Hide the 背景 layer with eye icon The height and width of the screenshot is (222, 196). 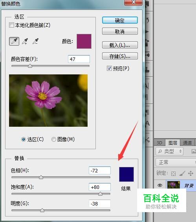pos(160,185)
